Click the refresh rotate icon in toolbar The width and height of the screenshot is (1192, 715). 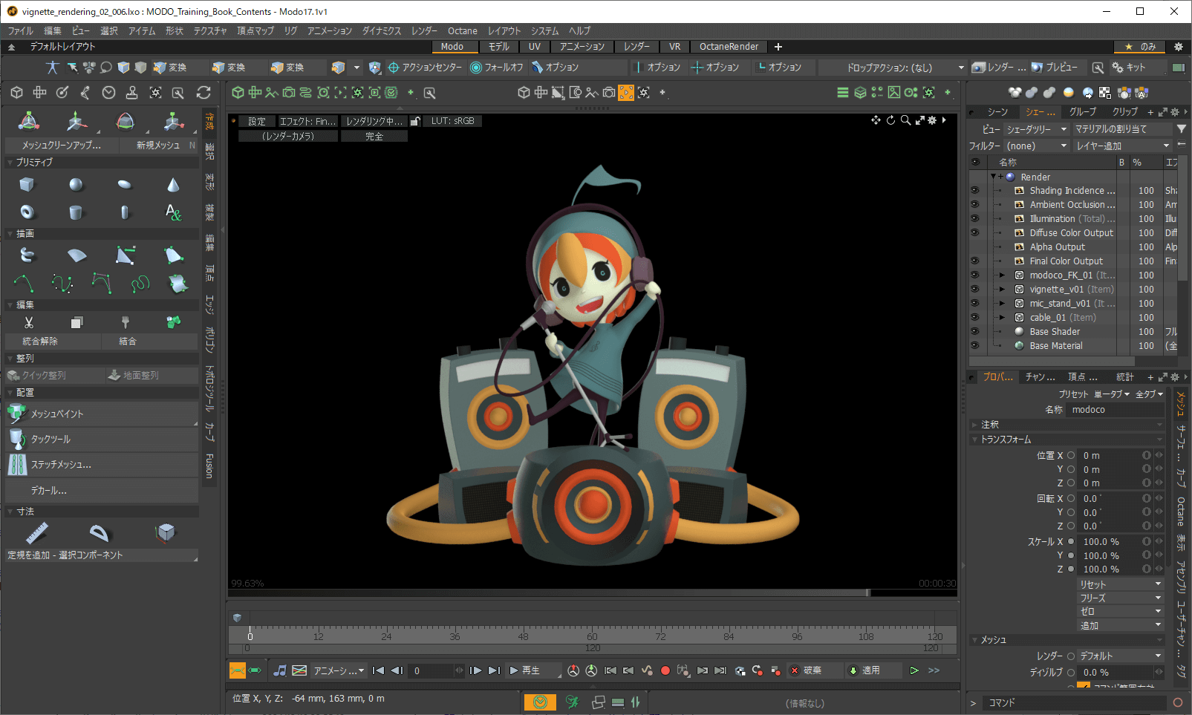point(203,93)
